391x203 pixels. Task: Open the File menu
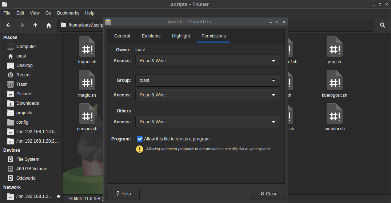click(7, 13)
